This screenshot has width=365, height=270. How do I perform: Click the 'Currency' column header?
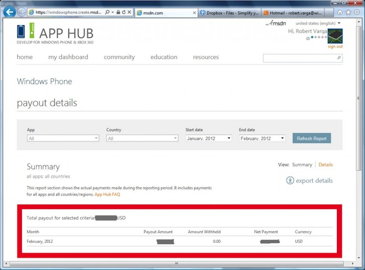[303, 232]
